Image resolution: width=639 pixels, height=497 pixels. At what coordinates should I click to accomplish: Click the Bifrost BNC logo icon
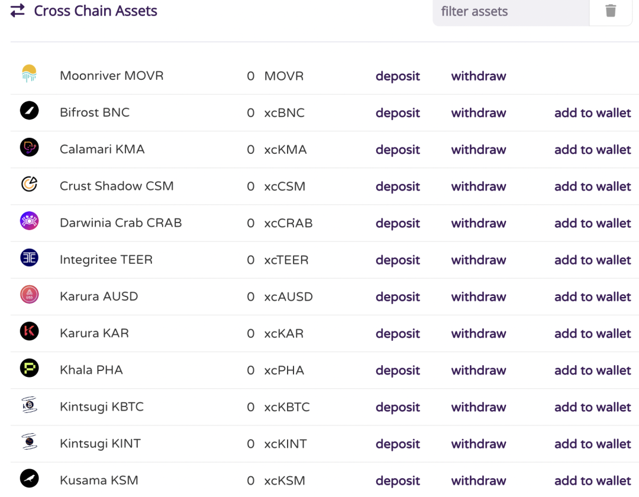point(29,111)
